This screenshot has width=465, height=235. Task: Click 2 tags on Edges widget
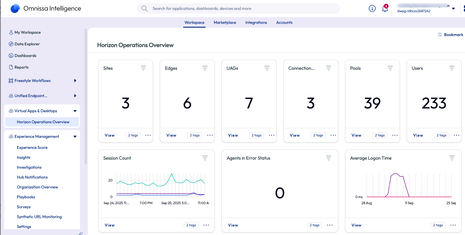click(195, 135)
